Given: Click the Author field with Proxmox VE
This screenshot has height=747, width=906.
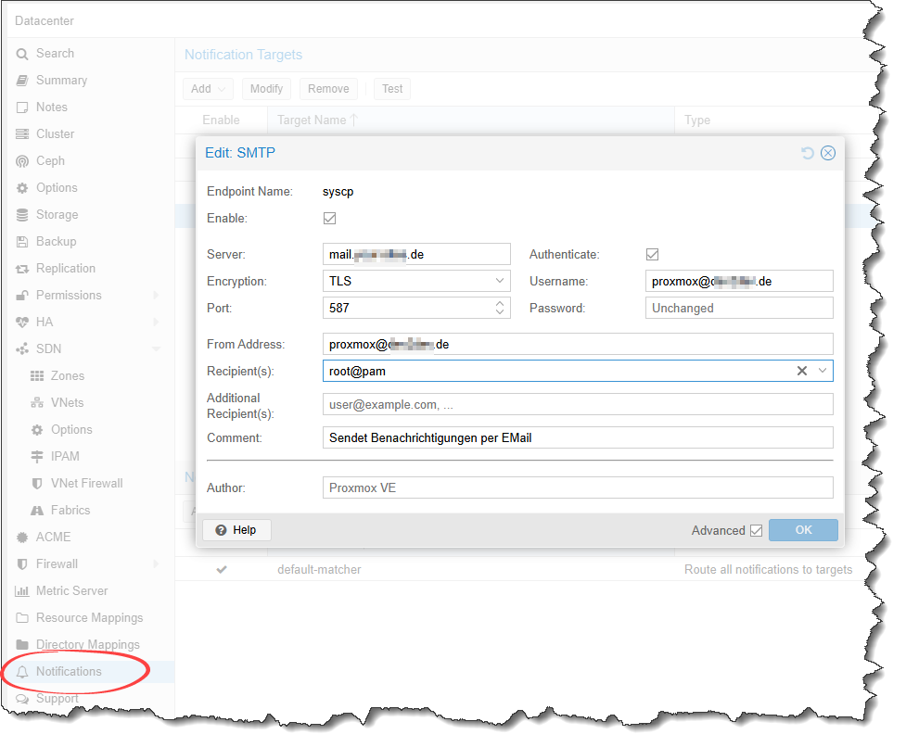Looking at the screenshot, I should point(578,487).
